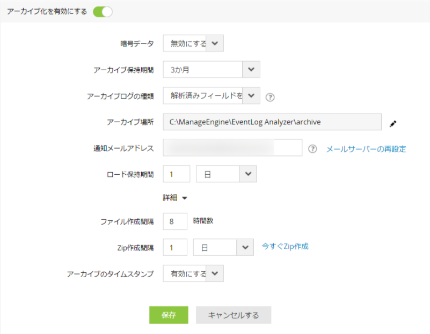Click the 通知メールアドレス input field

coord(232,148)
